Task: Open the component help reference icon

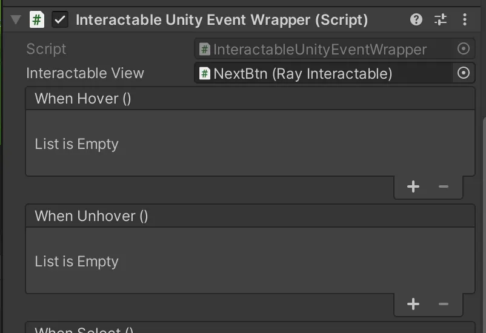Action: click(x=416, y=19)
